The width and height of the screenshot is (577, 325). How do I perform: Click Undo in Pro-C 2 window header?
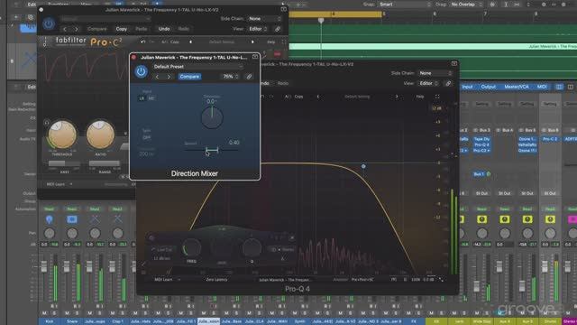click(x=164, y=29)
